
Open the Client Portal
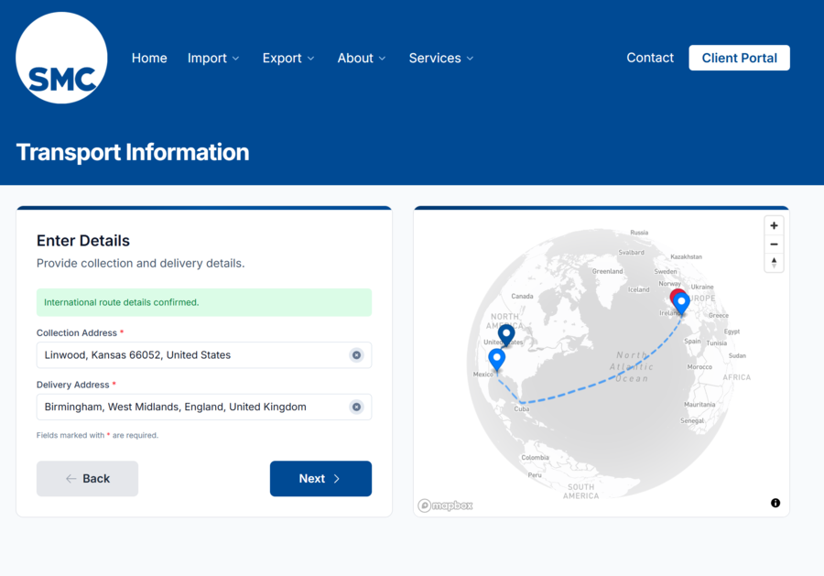coord(739,58)
